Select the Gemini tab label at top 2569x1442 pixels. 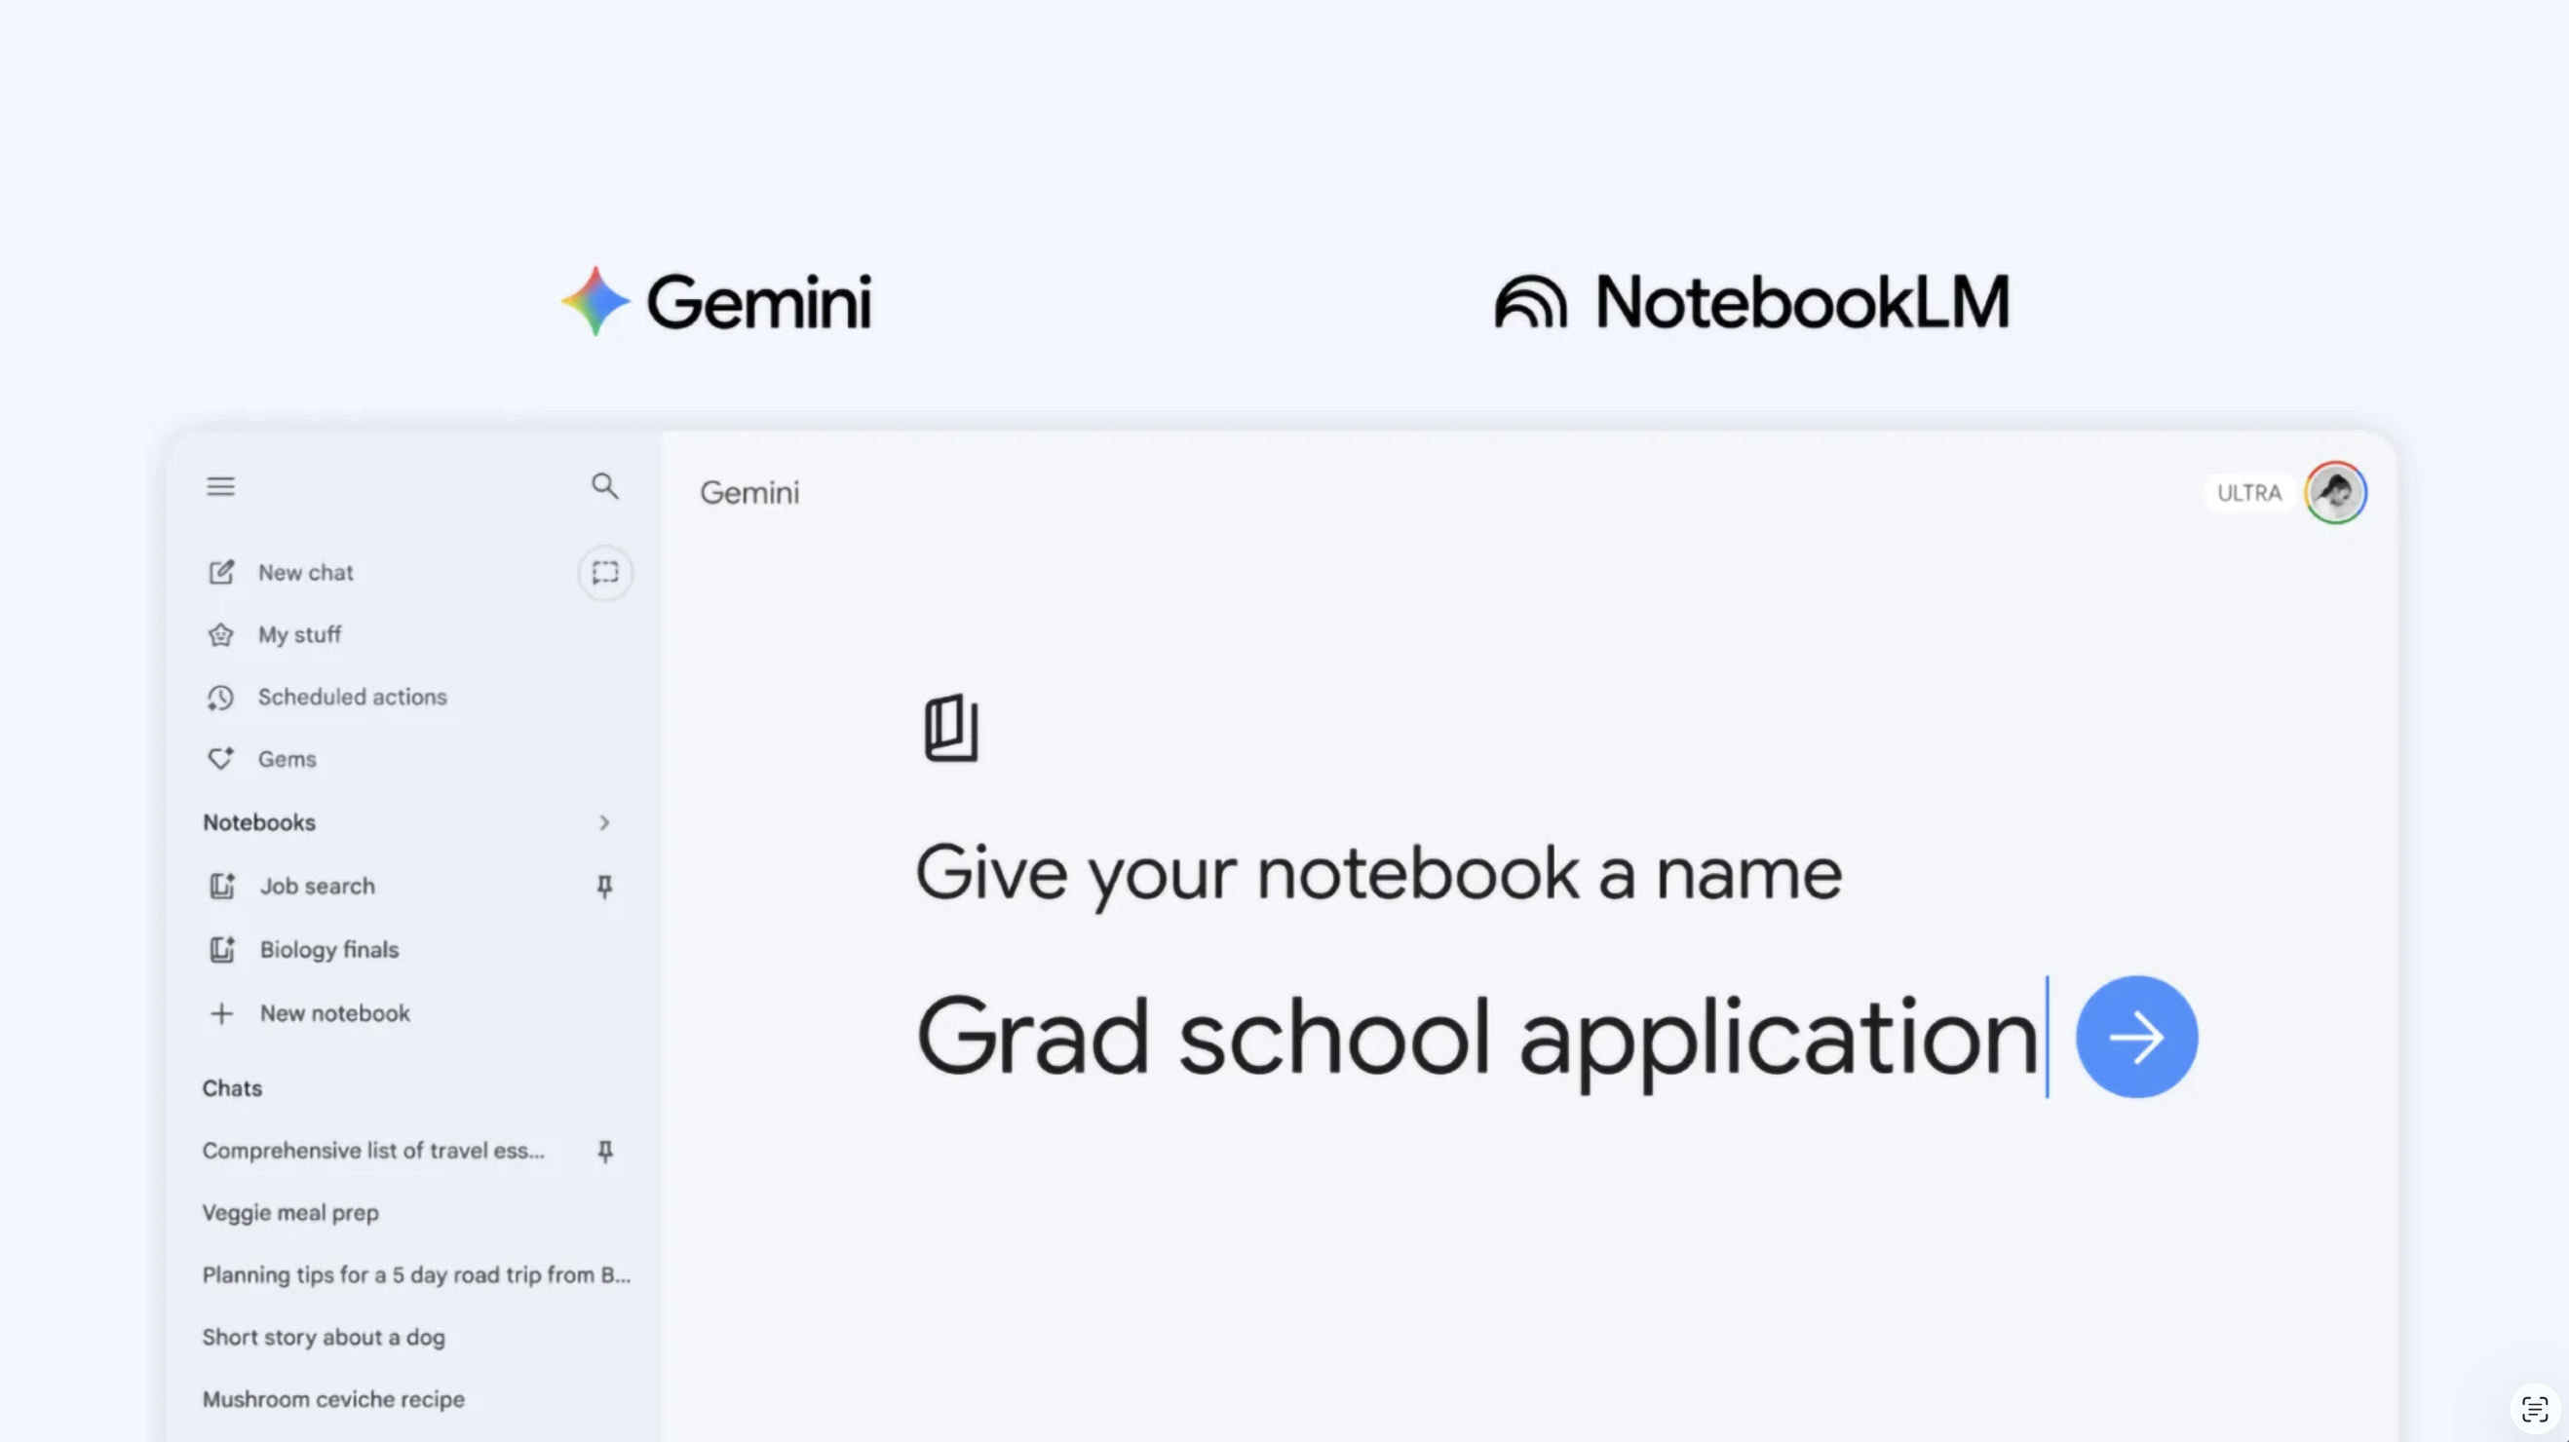(748, 493)
